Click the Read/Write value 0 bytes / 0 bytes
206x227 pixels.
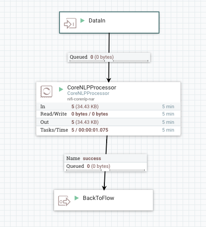(x=90, y=114)
